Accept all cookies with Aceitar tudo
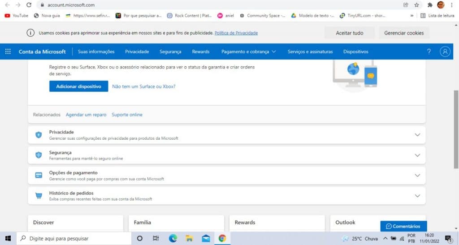The height and width of the screenshot is (245, 459). [x=350, y=33]
